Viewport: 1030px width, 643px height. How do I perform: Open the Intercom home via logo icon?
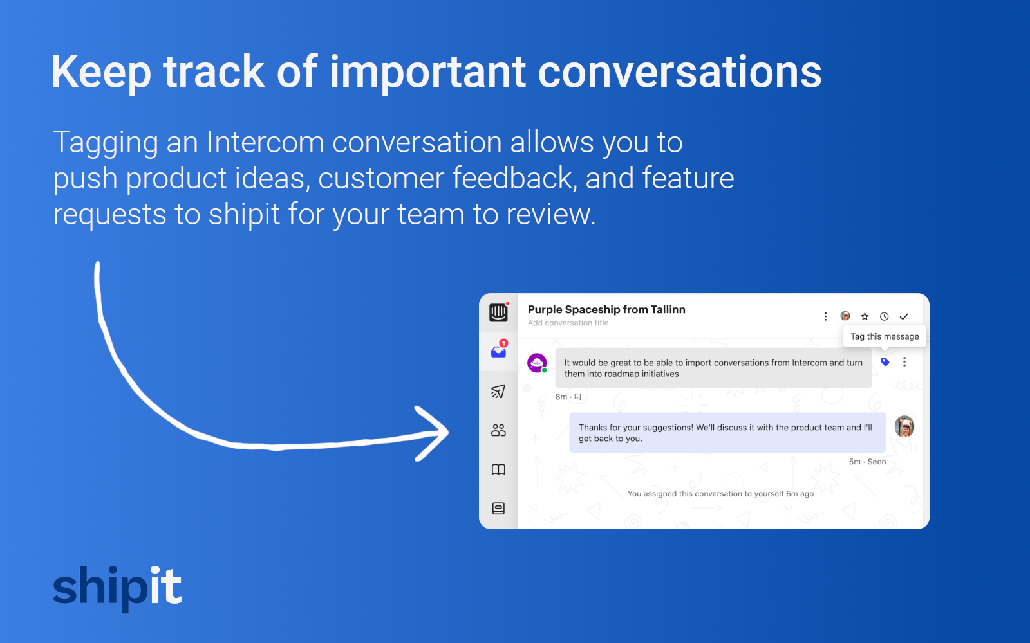click(498, 313)
